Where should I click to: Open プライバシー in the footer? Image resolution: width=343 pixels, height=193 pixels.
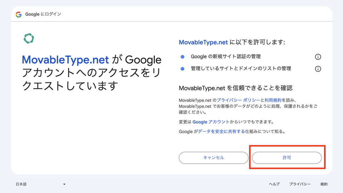(300, 184)
